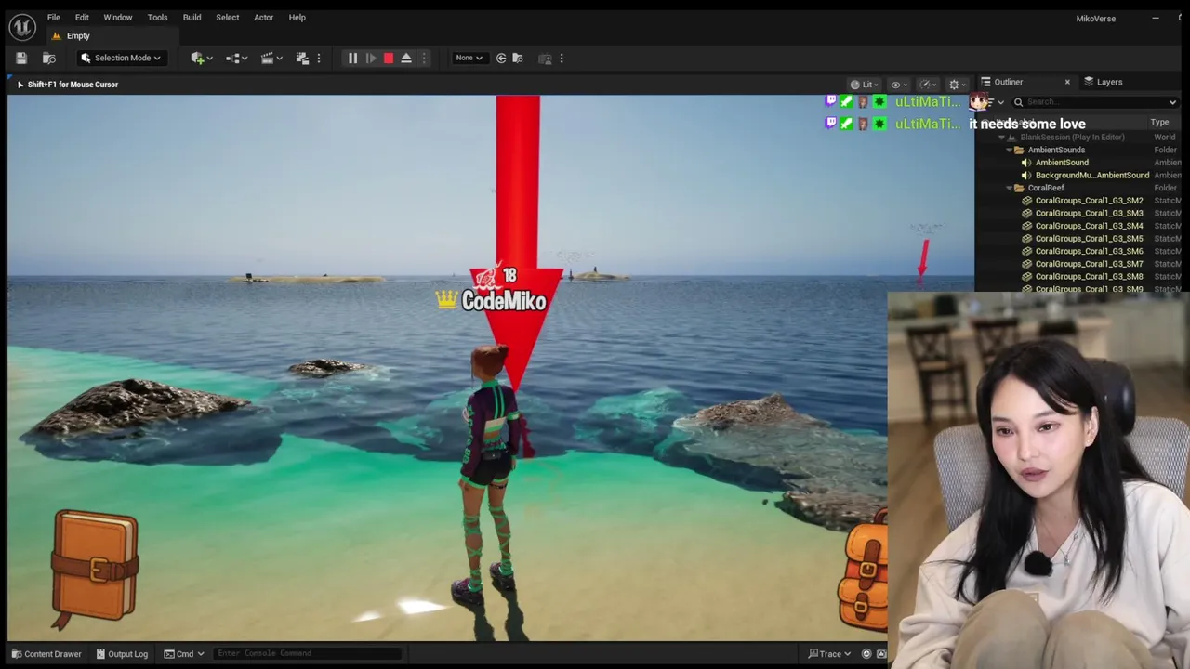The width and height of the screenshot is (1190, 669).
Task: Click the folder icon beside the None dropdown
Action: pos(518,59)
